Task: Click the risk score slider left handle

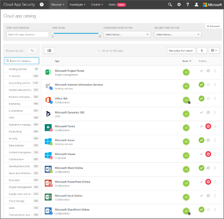Action: point(53,33)
